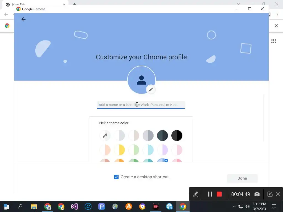Open the custom color eyedropper picker
The width and height of the screenshot is (283, 212).
pyautogui.click(x=105, y=135)
